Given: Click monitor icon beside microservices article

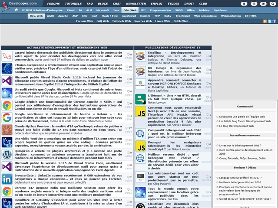Looking at the screenshot, I should click(x=140, y=177).
